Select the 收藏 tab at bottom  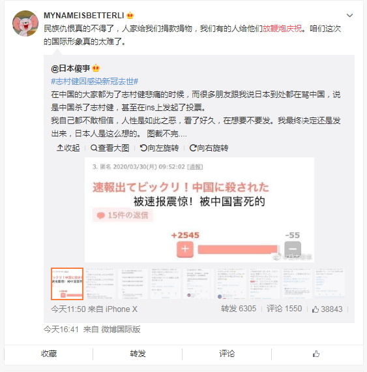pyautogui.click(x=49, y=354)
